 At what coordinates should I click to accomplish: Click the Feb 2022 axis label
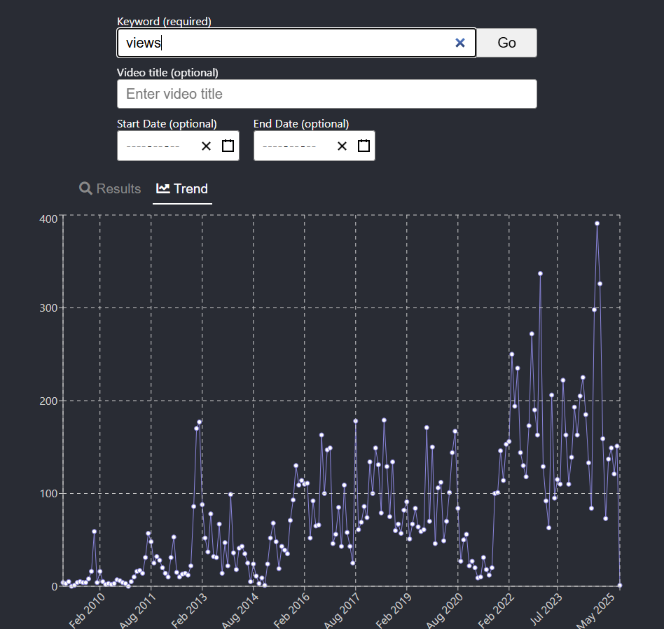497,609
